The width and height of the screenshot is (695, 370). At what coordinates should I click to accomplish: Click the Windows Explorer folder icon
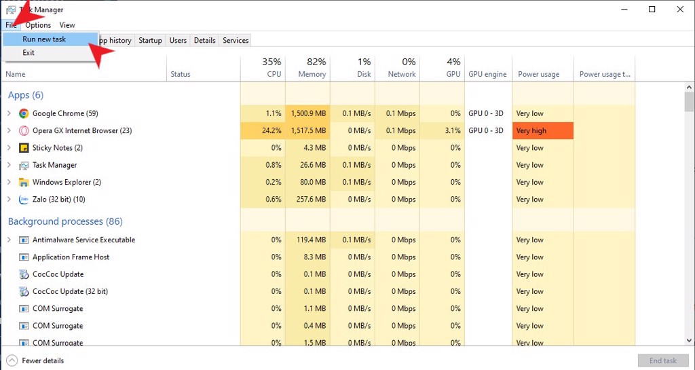[x=24, y=182]
